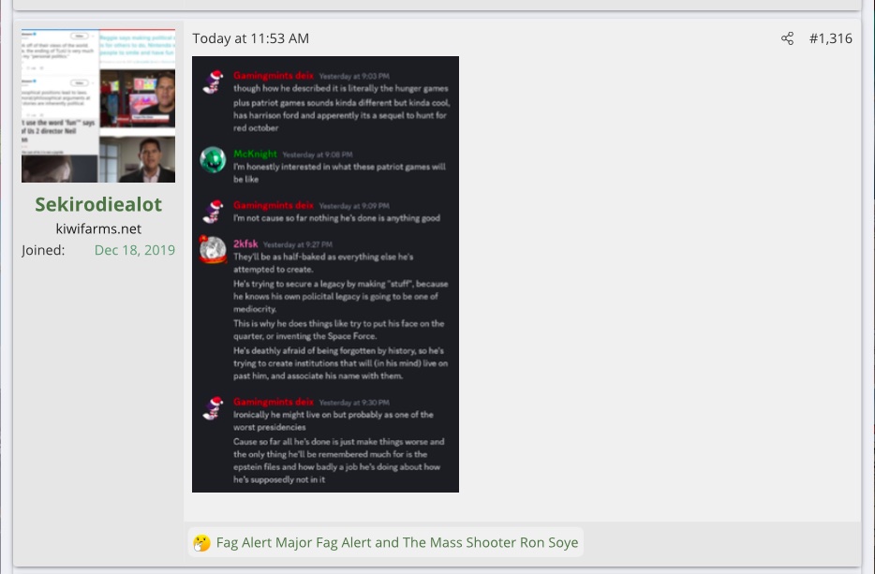Viewport: 875px width, 574px height.
Task: Open Sekirodiealot's avatar image
Action: click(x=98, y=106)
